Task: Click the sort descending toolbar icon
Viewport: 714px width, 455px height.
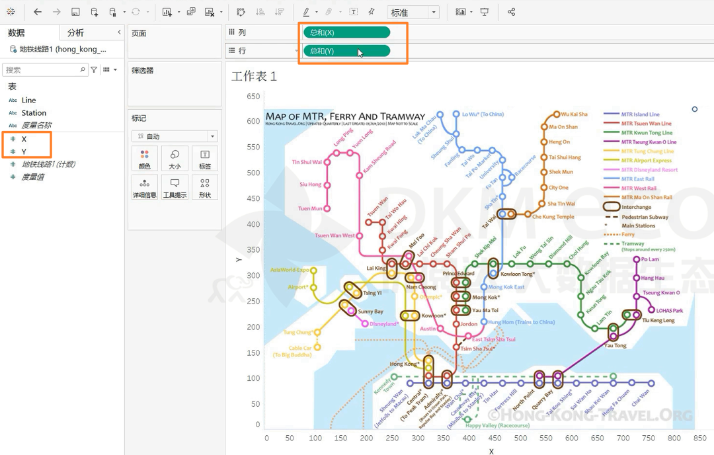Action: point(280,12)
